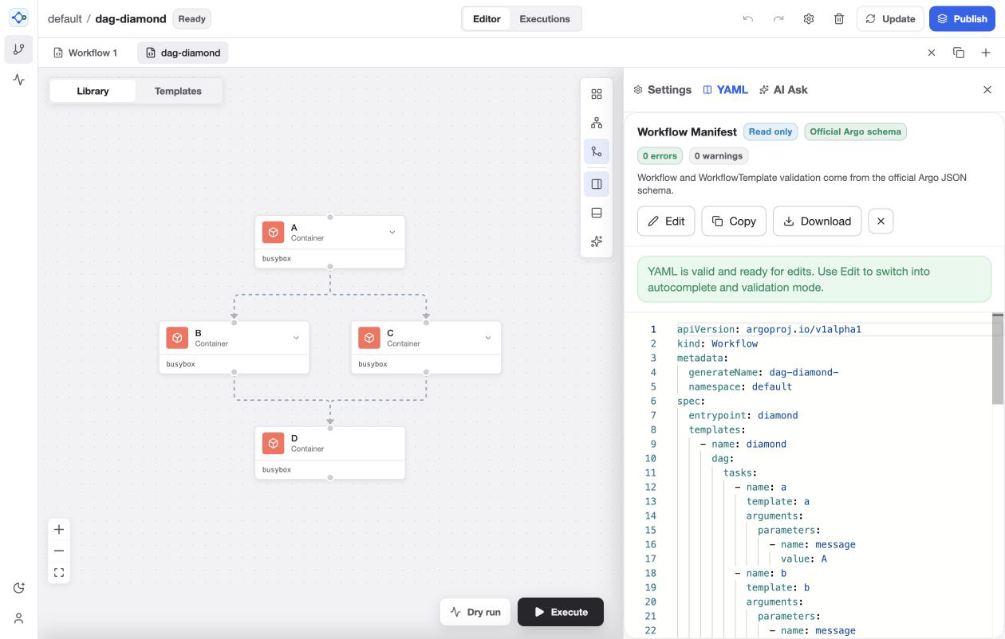Click the Update button
1005x639 pixels.
pyautogui.click(x=890, y=18)
